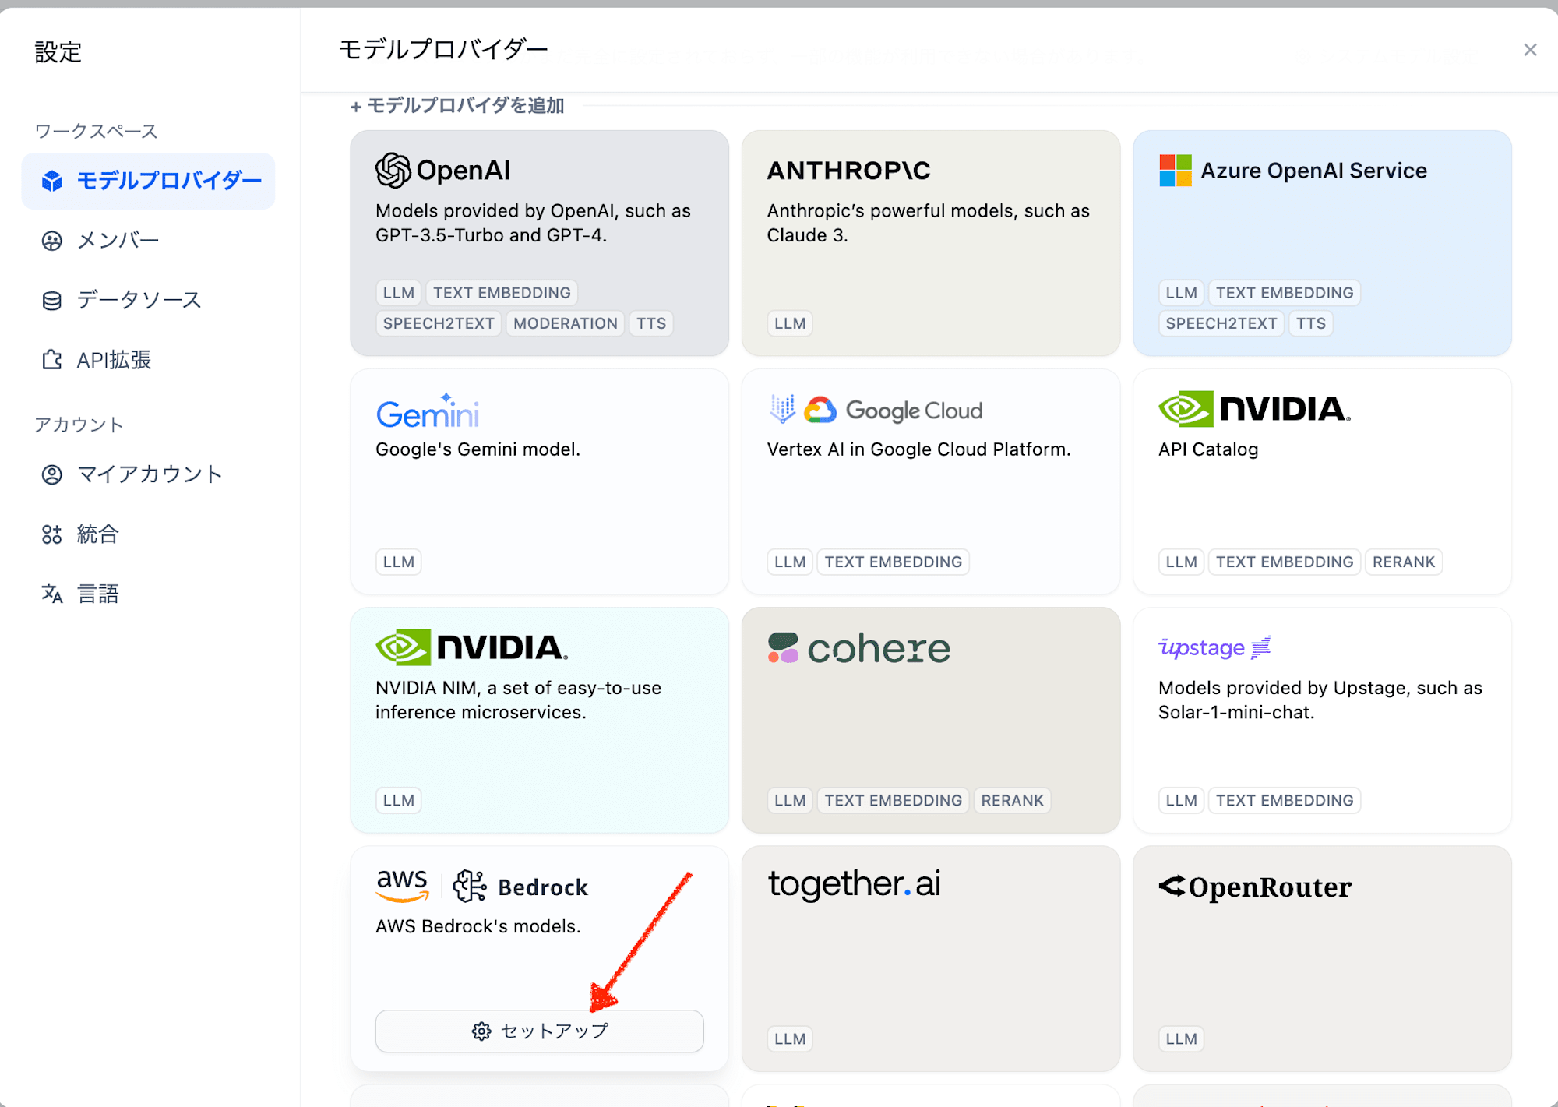Click the マイアカウント user icon
1558x1107 pixels.
click(52, 474)
